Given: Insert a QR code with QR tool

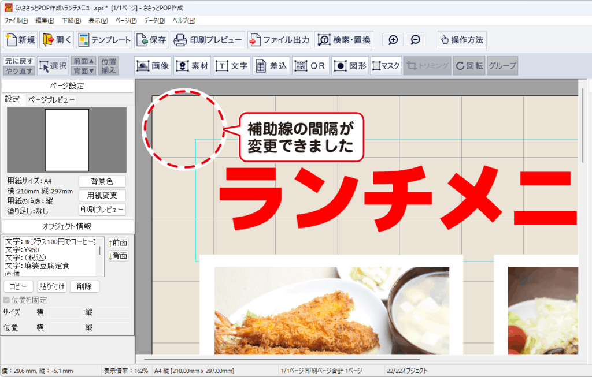Looking at the screenshot, I should (x=311, y=66).
